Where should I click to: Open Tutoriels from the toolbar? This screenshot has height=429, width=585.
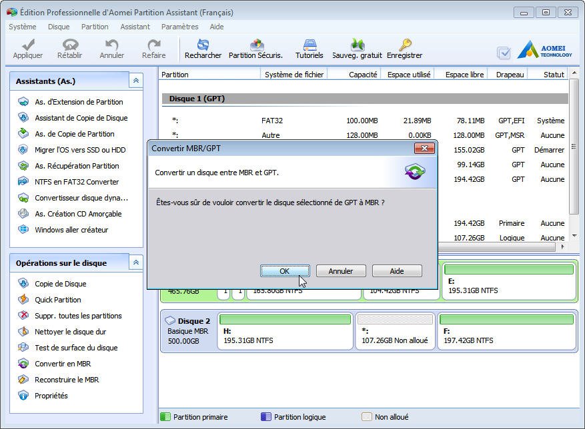coord(310,49)
